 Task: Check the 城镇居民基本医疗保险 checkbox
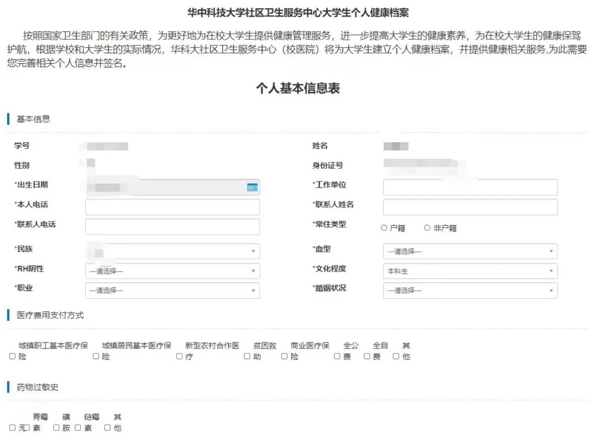[x=95, y=356]
